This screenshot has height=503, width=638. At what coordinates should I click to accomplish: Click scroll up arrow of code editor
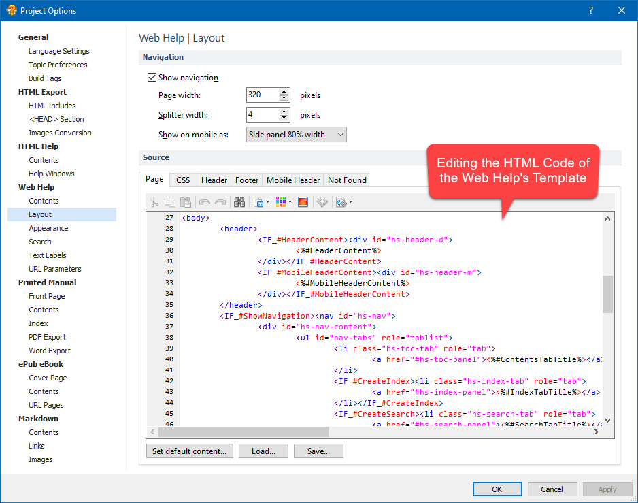[607, 218]
